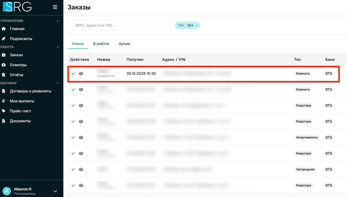Screen dimensions: 347x197
Task: Open Мои выплаты
Action: coord(22,101)
